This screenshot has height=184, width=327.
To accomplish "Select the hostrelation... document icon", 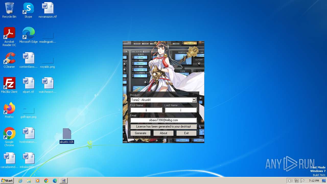I will (28, 135).
